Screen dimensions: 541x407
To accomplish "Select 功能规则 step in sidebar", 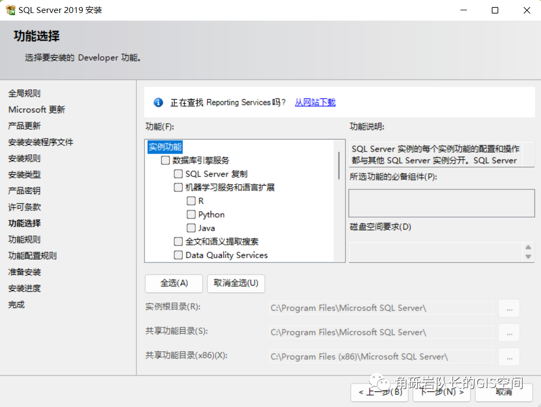I will tap(24, 239).
